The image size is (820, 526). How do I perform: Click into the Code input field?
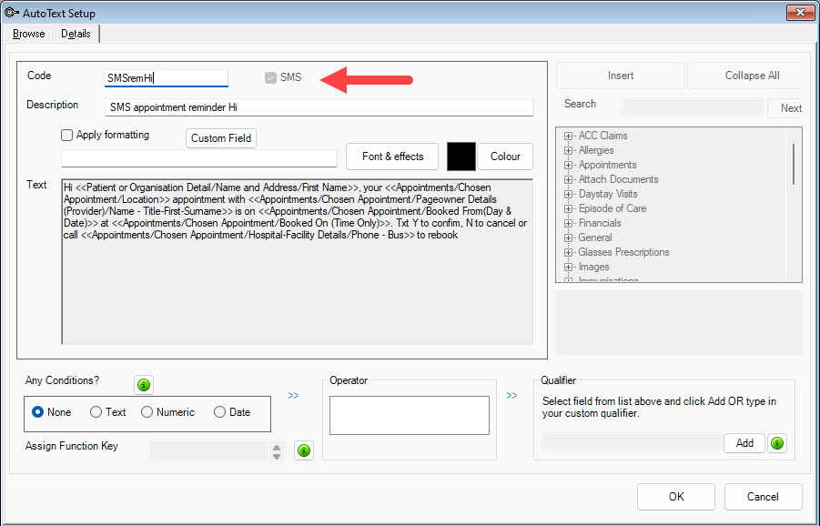click(167, 78)
